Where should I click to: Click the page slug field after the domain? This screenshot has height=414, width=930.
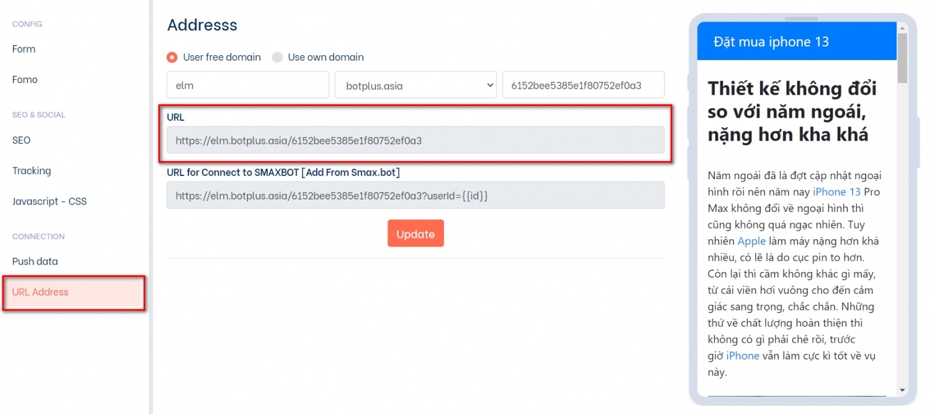583,86
